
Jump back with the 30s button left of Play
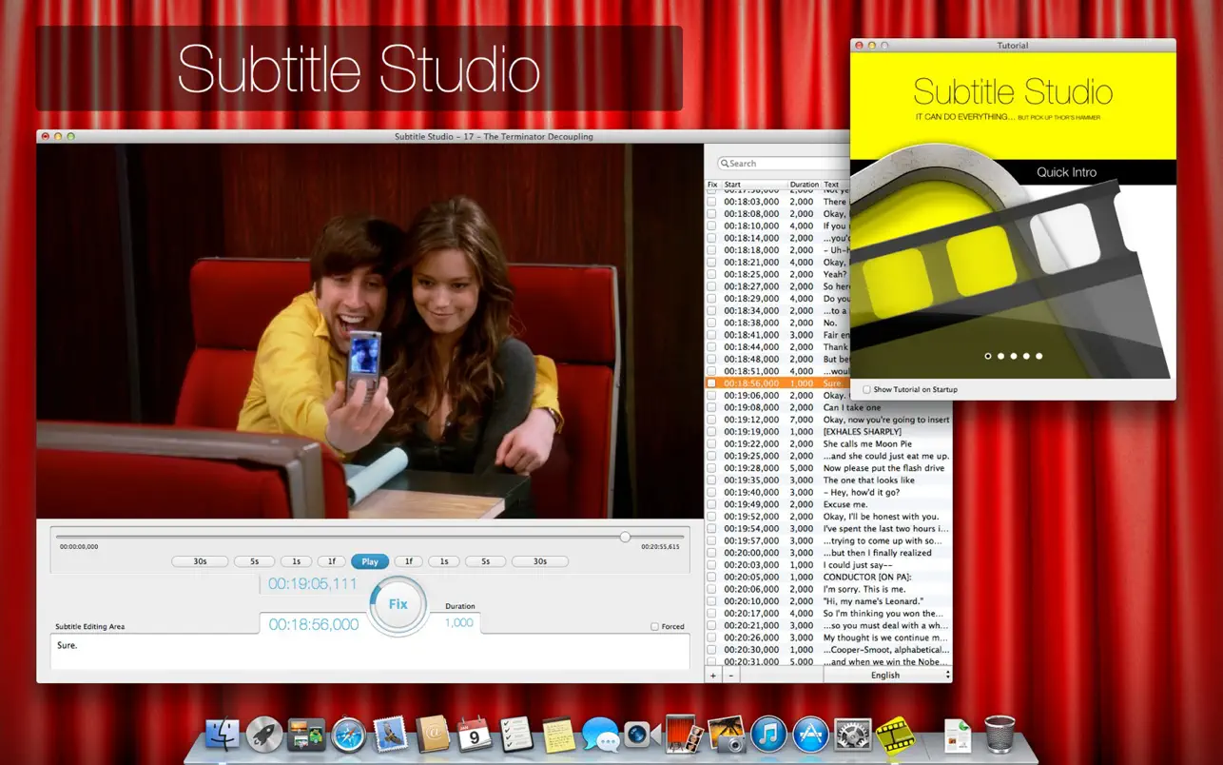coord(200,561)
